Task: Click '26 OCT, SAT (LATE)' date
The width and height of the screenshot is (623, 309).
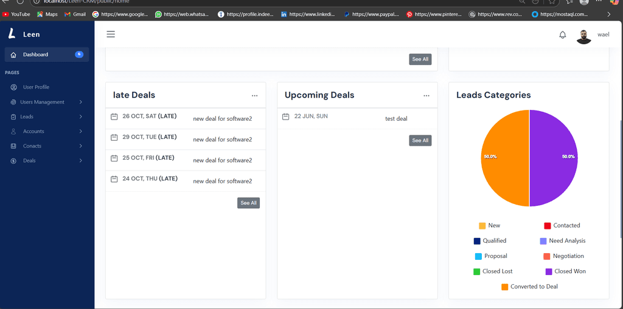Action: pos(150,116)
